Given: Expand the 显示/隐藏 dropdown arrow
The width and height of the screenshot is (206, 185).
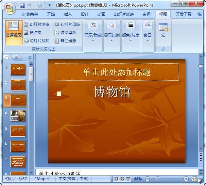Looking at the screenshot, I should [x=93, y=41].
